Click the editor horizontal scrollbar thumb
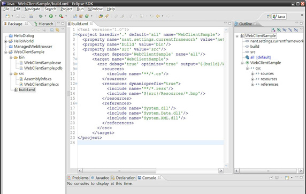The width and height of the screenshot is (306, 194). click(x=119, y=171)
